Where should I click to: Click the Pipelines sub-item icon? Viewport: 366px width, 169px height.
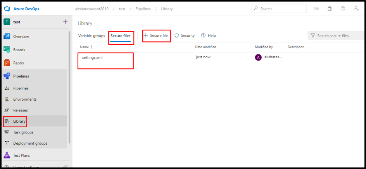(x=7, y=88)
